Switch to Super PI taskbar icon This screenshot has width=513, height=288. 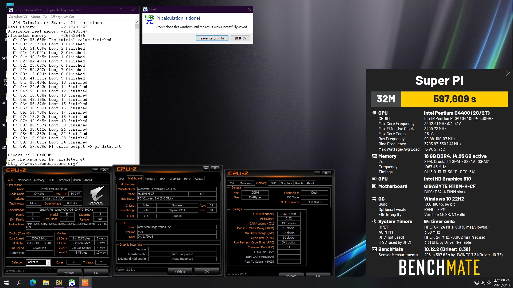[72, 283]
